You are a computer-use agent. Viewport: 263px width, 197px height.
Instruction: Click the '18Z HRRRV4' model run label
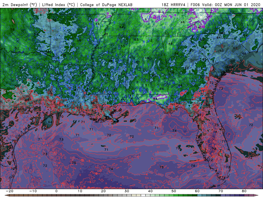(173, 5)
